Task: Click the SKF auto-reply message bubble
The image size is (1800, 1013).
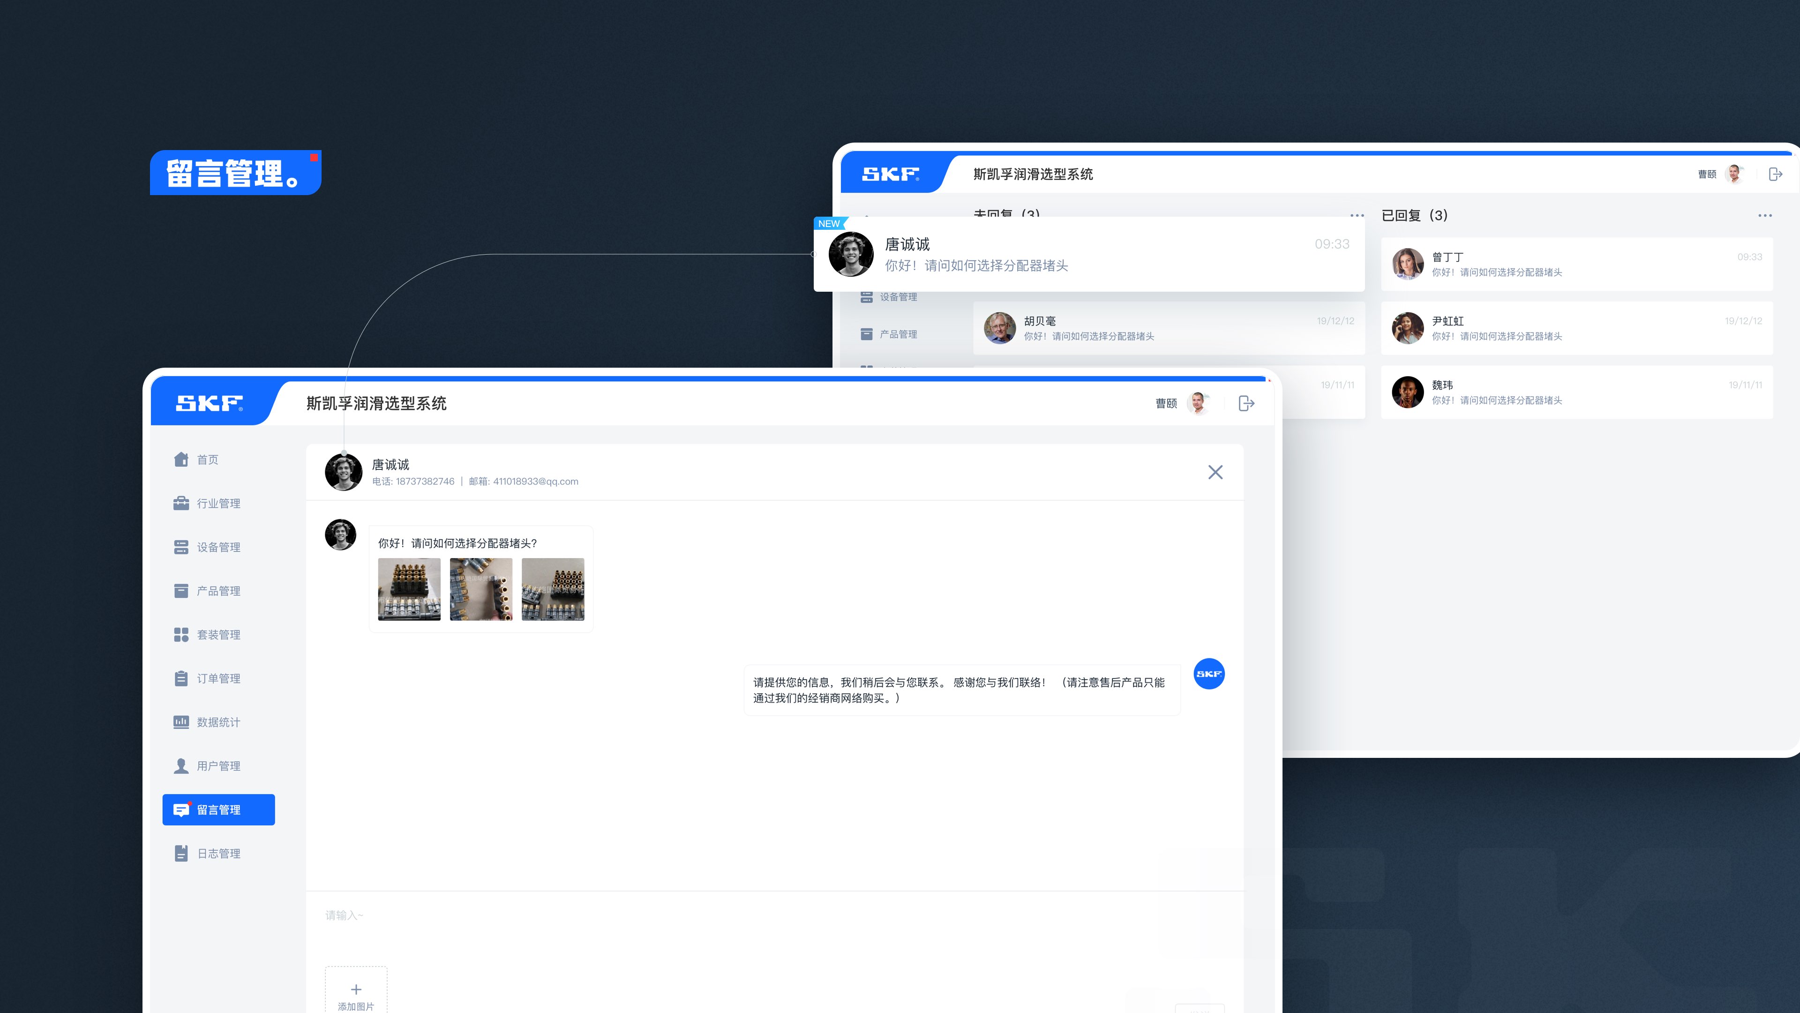Action: (962, 690)
